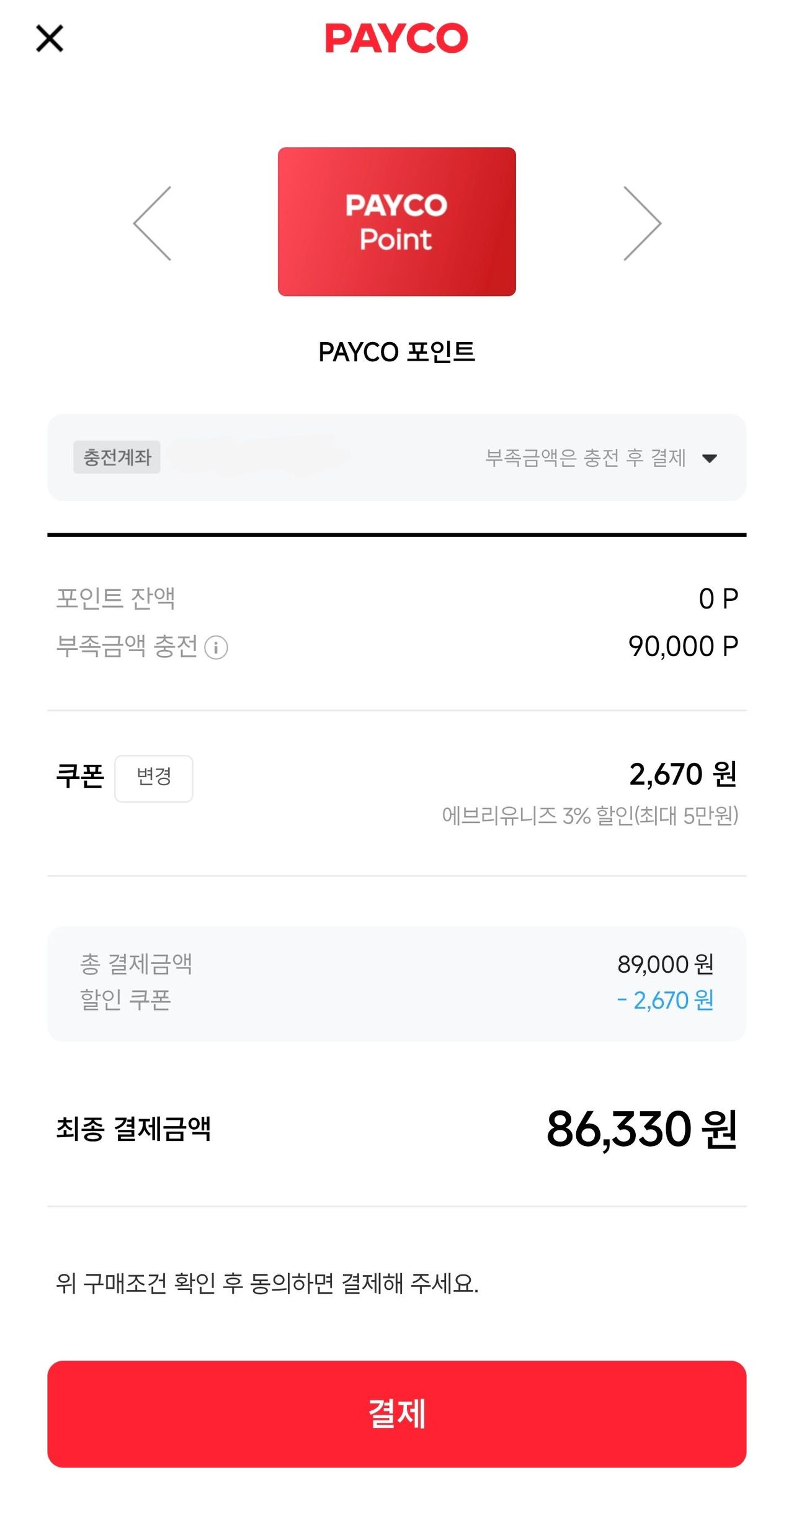
Task: Click the 2,670 원 coupon amount
Action: tap(683, 774)
